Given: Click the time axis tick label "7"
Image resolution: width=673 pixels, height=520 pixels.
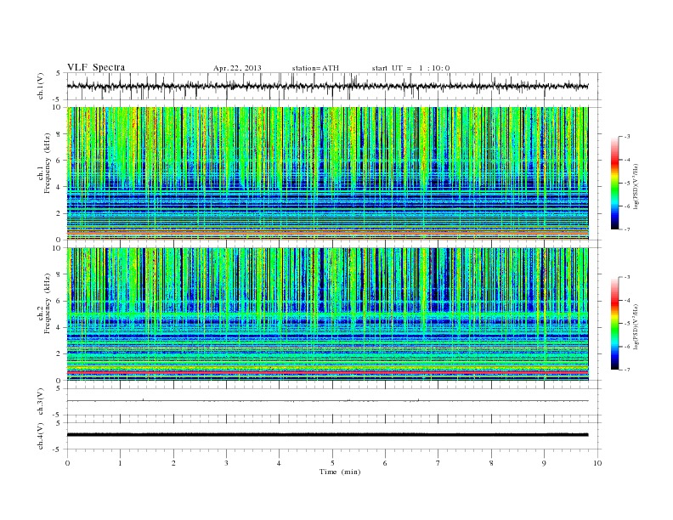Looking at the screenshot, I should point(438,463).
